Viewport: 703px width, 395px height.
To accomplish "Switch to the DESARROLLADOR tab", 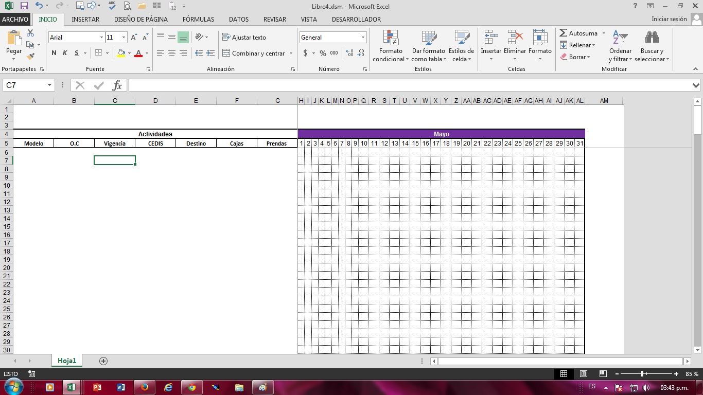I will [x=356, y=20].
